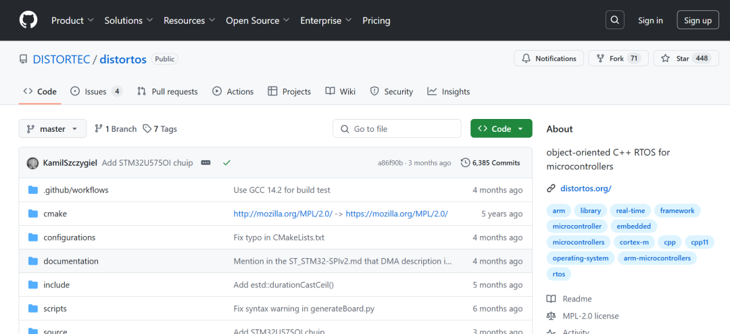The height and width of the screenshot is (334, 730).
Task: Click the Sign up button
Action: tap(698, 20)
